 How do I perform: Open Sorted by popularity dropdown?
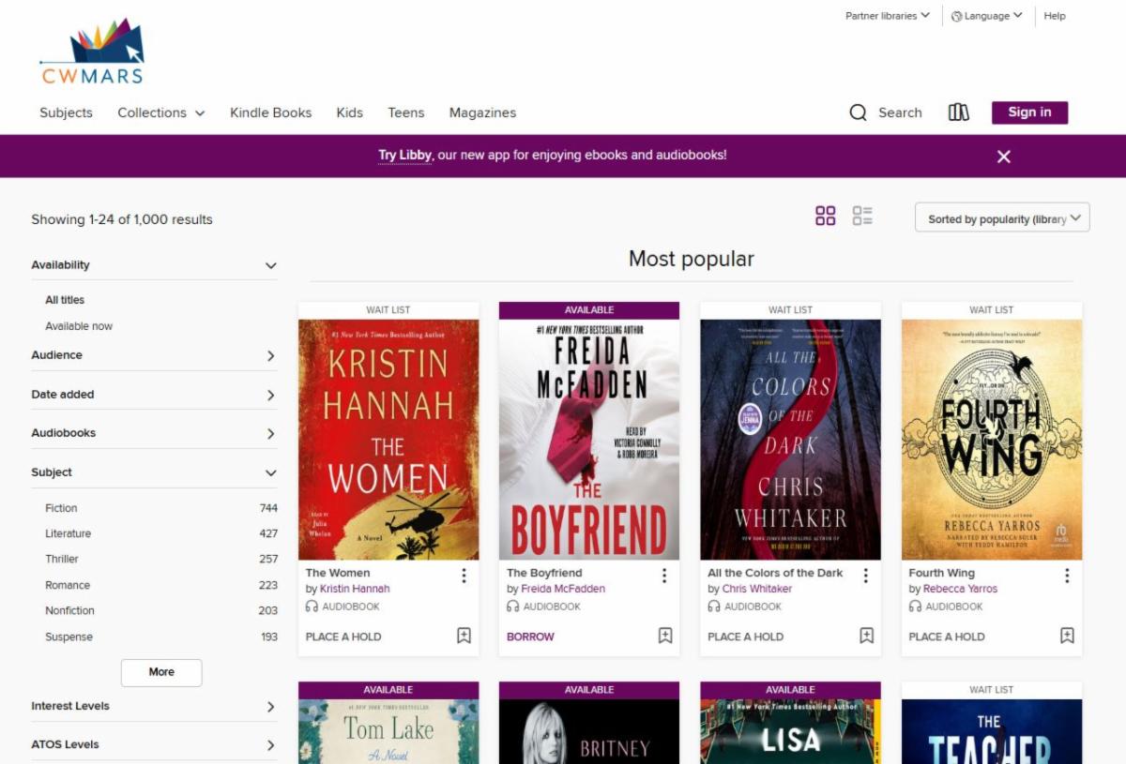pos(1001,218)
